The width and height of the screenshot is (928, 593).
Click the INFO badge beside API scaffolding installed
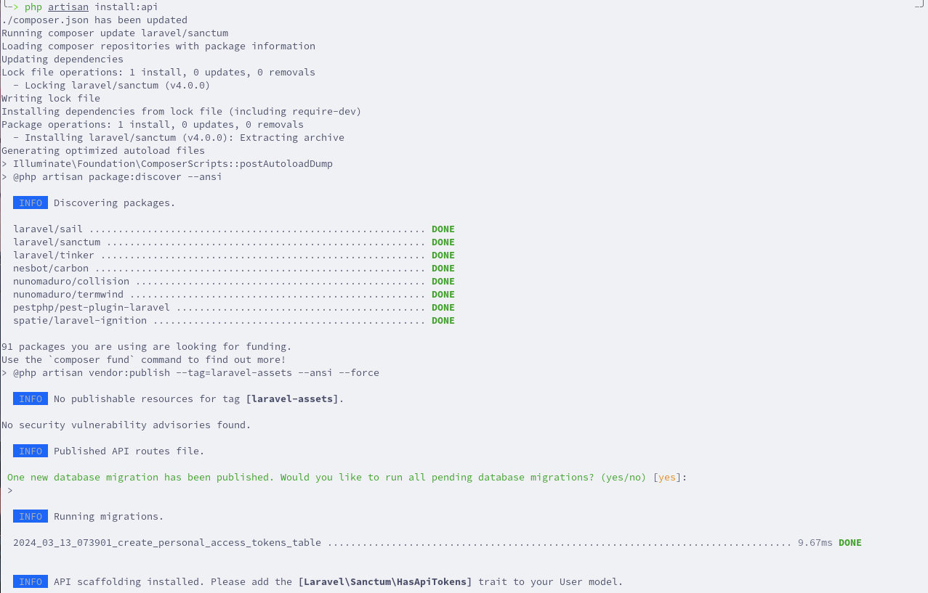(x=31, y=581)
